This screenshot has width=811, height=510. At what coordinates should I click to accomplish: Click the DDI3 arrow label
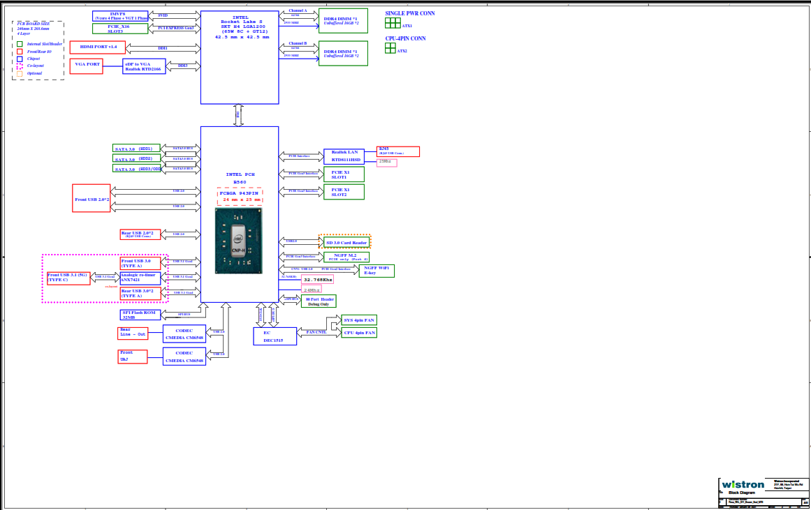click(182, 66)
